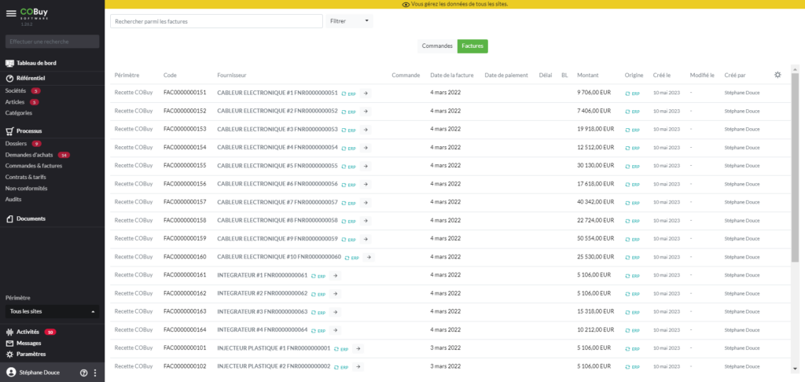Switch to the Commandes tab

(437, 46)
